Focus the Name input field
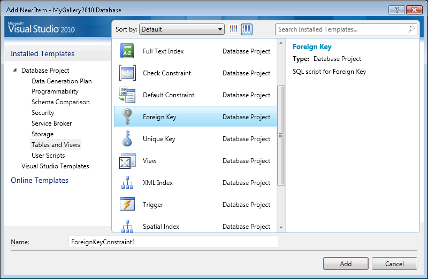Screen dimensions: 428x279 [x=173, y=242]
